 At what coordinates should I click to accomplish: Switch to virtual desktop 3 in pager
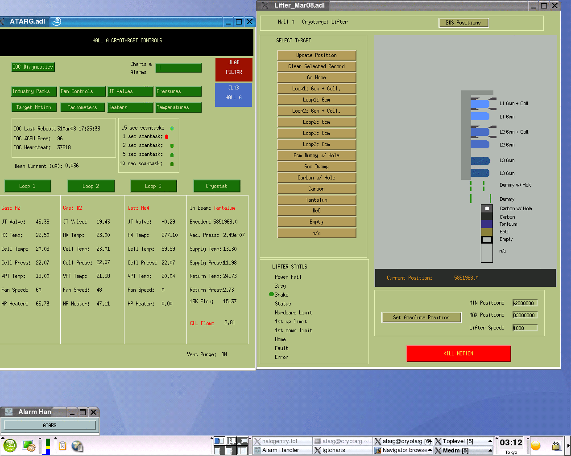pyautogui.click(x=242, y=441)
